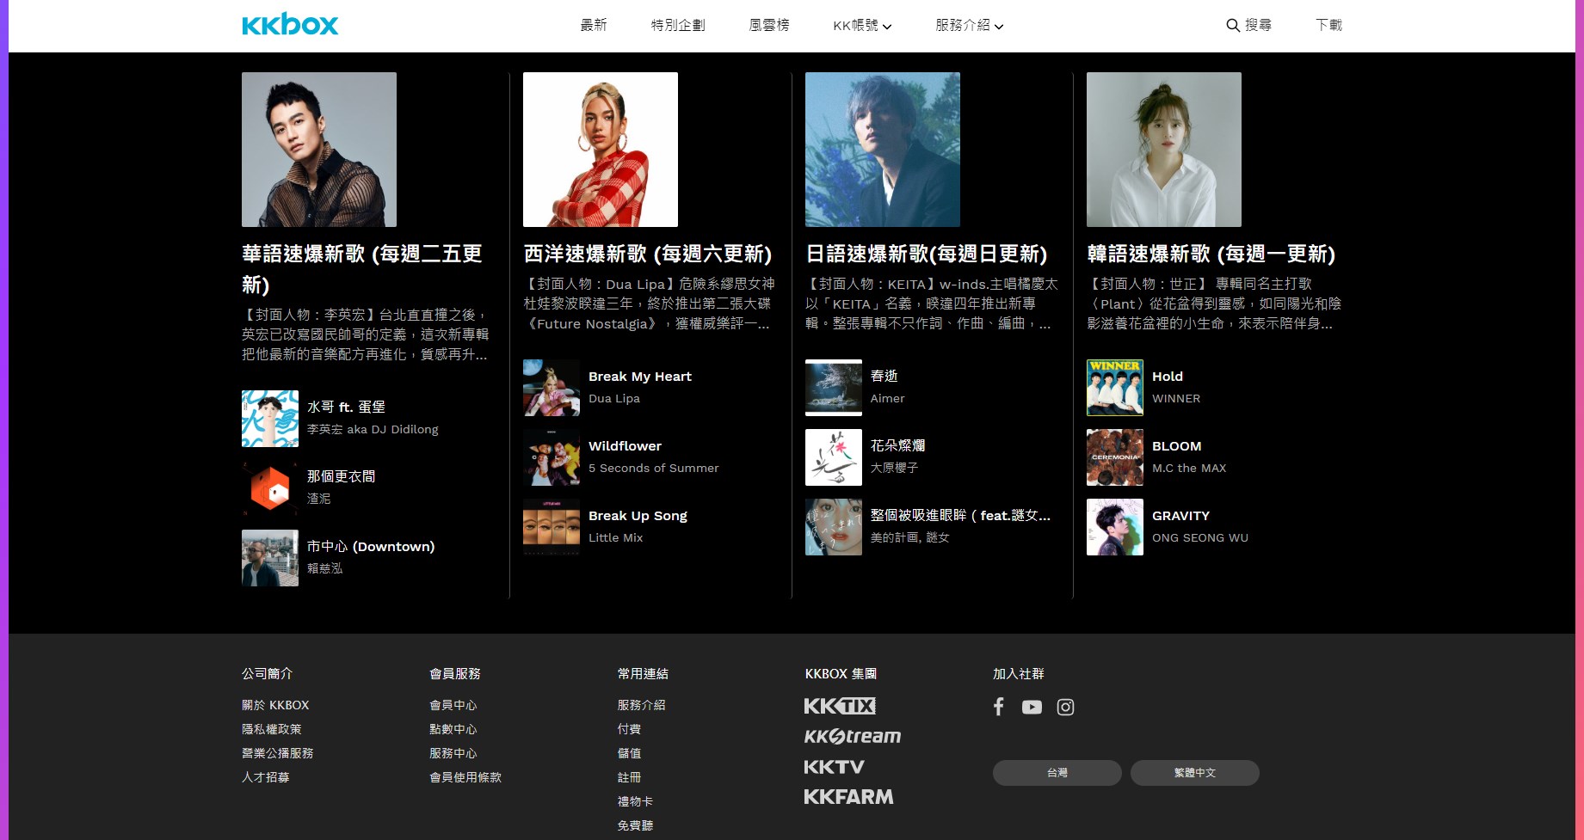
Task: Open the 繁體中文 language selector
Action: pyautogui.click(x=1194, y=773)
